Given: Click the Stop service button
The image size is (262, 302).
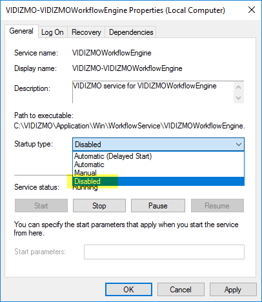Looking at the screenshot, I should [x=99, y=206].
